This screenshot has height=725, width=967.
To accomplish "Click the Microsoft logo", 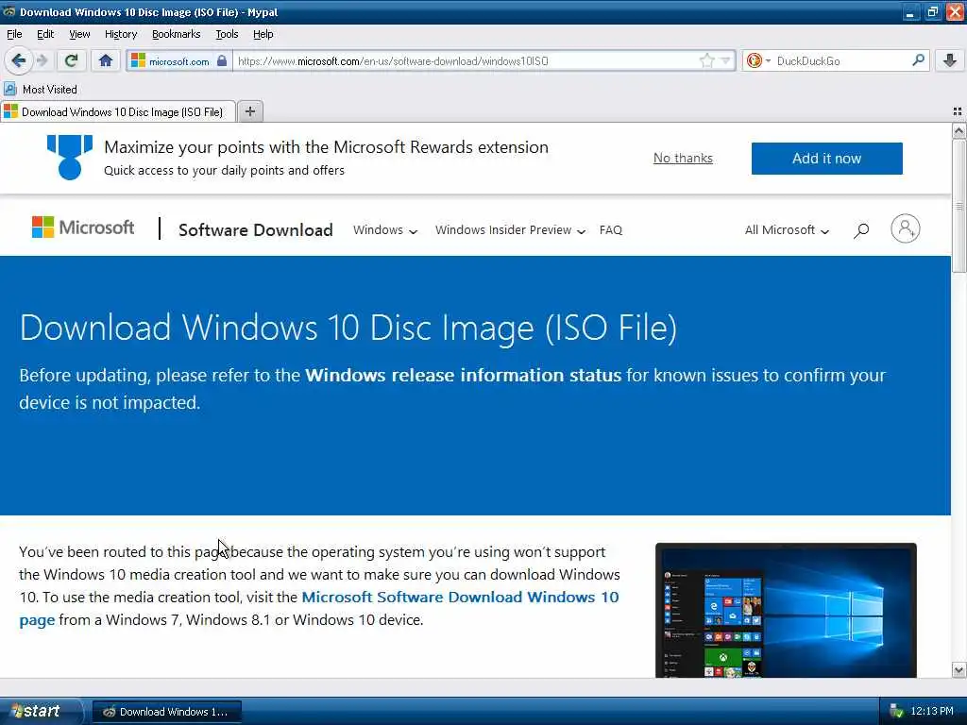I will point(83,228).
